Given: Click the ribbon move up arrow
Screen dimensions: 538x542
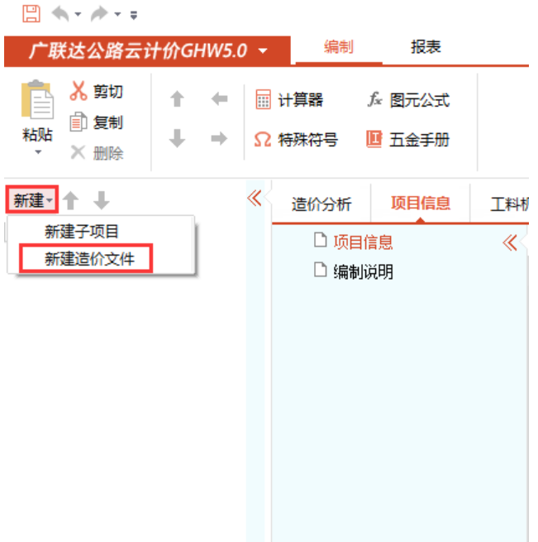Looking at the screenshot, I should 177,99.
